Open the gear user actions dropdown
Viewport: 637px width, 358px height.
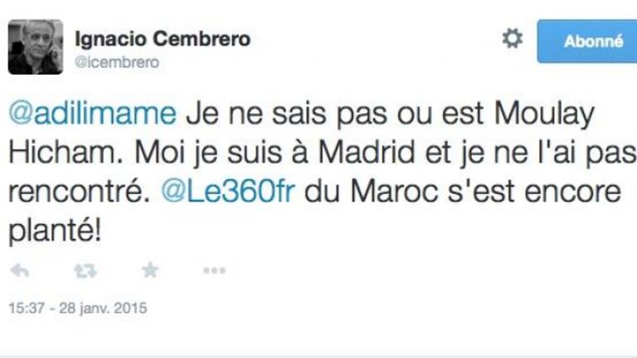pos(513,39)
